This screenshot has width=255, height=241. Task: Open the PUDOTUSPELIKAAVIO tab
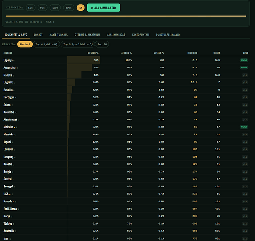tap(168, 35)
